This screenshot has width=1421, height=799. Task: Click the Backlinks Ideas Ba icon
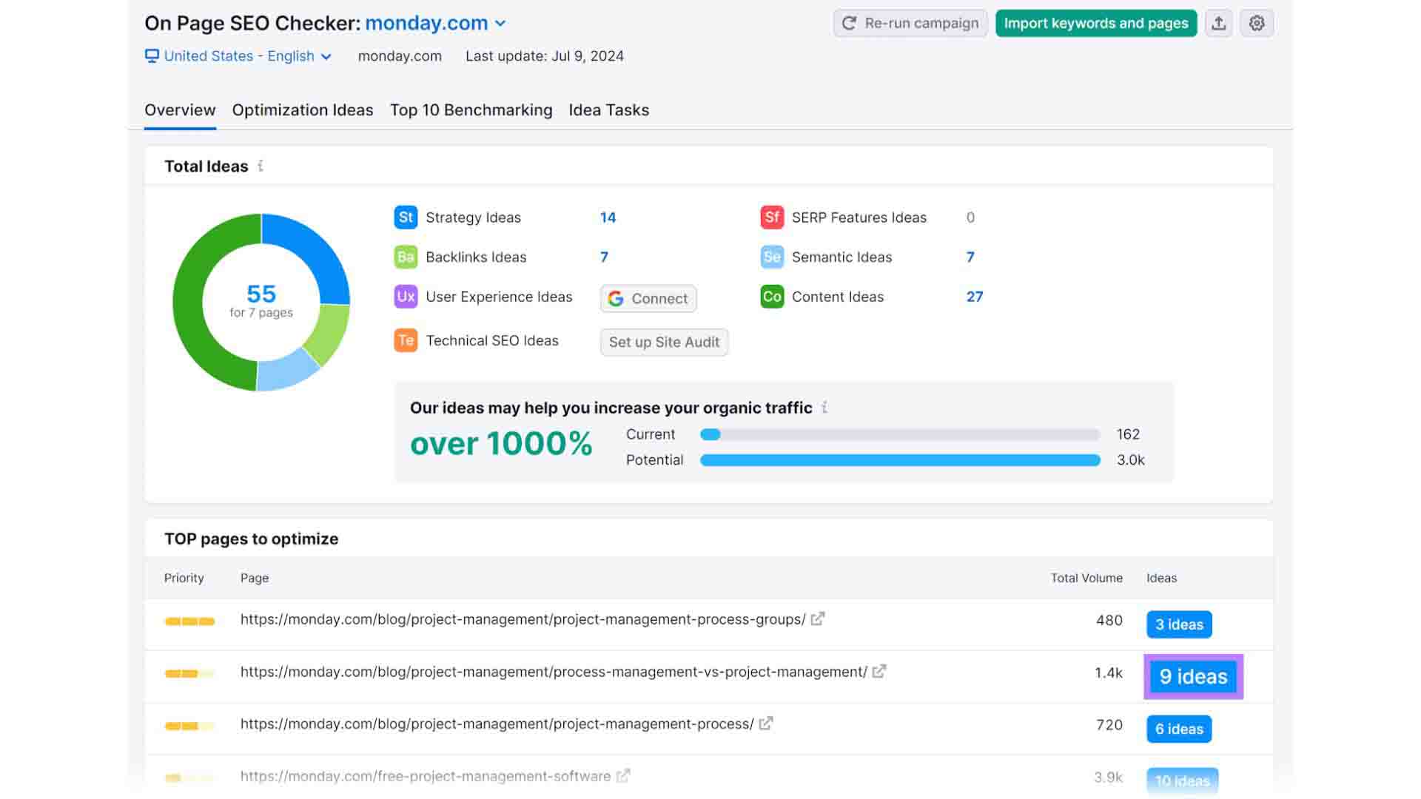click(x=406, y=257)
